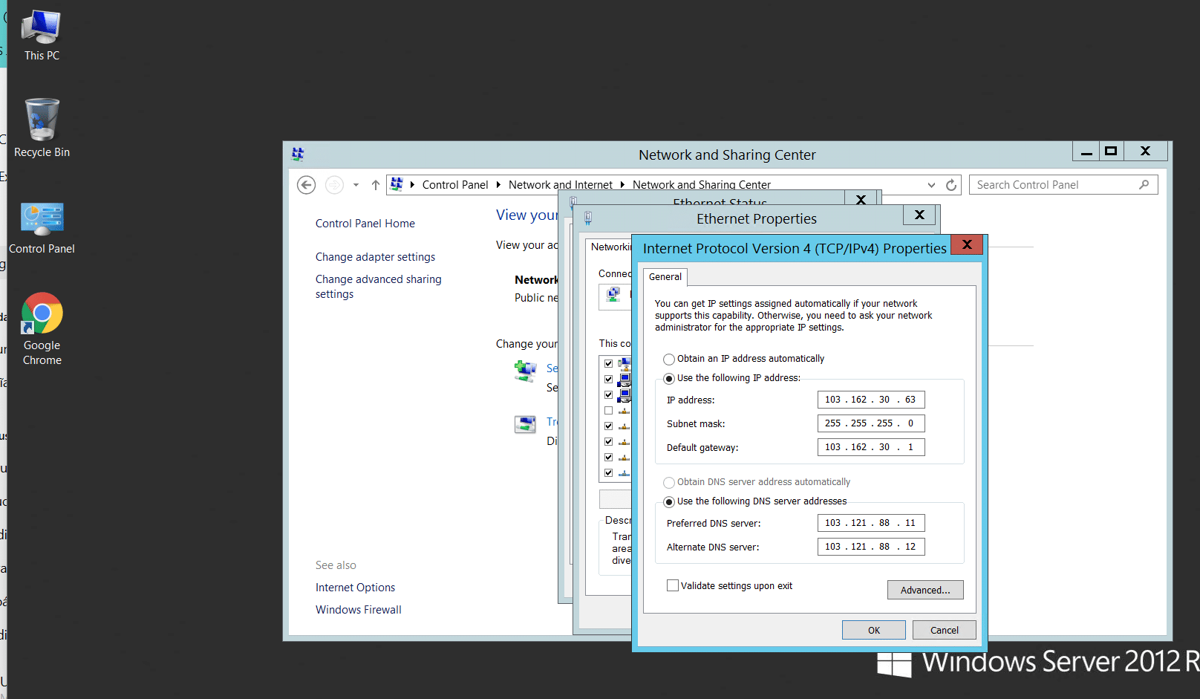Click Default gateway field
The width and height of the screenshot is (1200, 699).
tap(871, 447)
